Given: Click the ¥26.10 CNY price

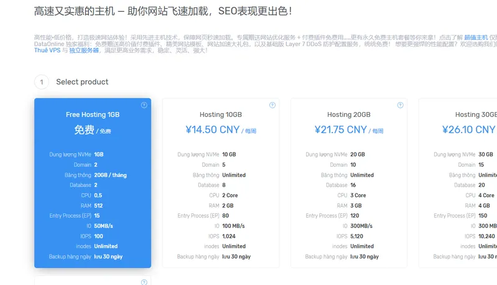Looking at the screenshot, I should pyautogui.click(x=468, y=130).
